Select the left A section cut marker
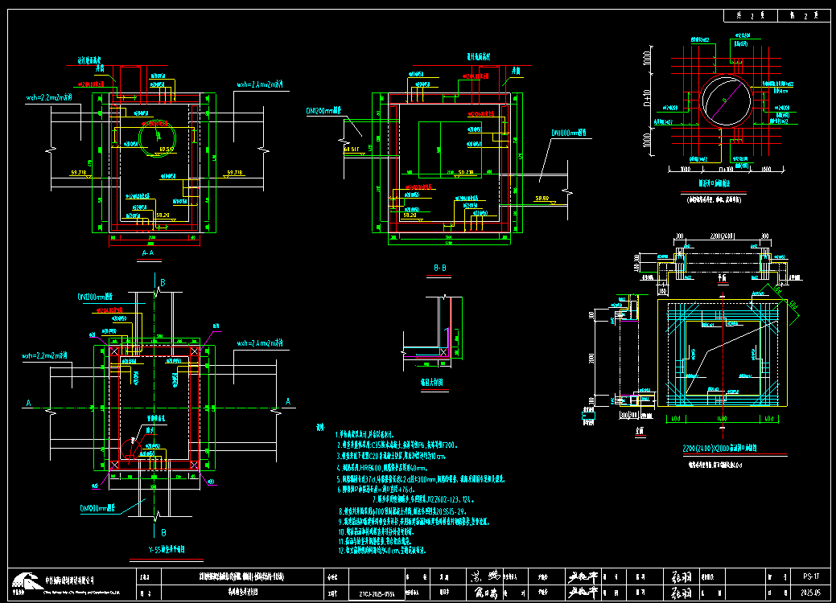This screenshot has width=836, height=603. click(29, 404)
